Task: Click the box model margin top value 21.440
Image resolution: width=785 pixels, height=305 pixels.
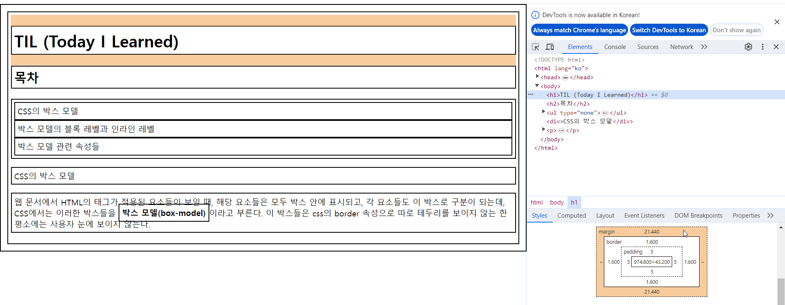Action: pyautogui.click(x=652, y=232)
